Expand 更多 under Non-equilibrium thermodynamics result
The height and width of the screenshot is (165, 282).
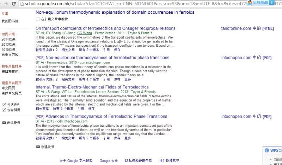pos(128,79)
